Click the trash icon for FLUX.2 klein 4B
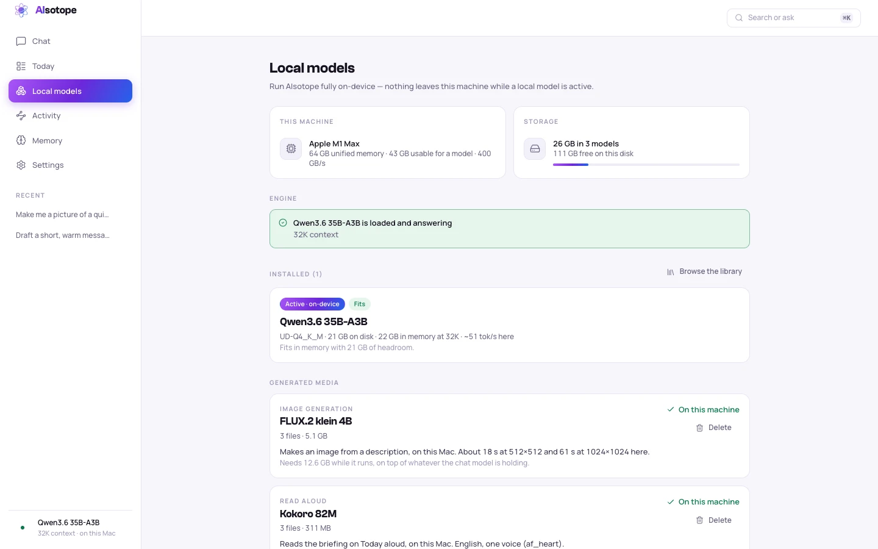The image size is (878, 549). (699, 428)
